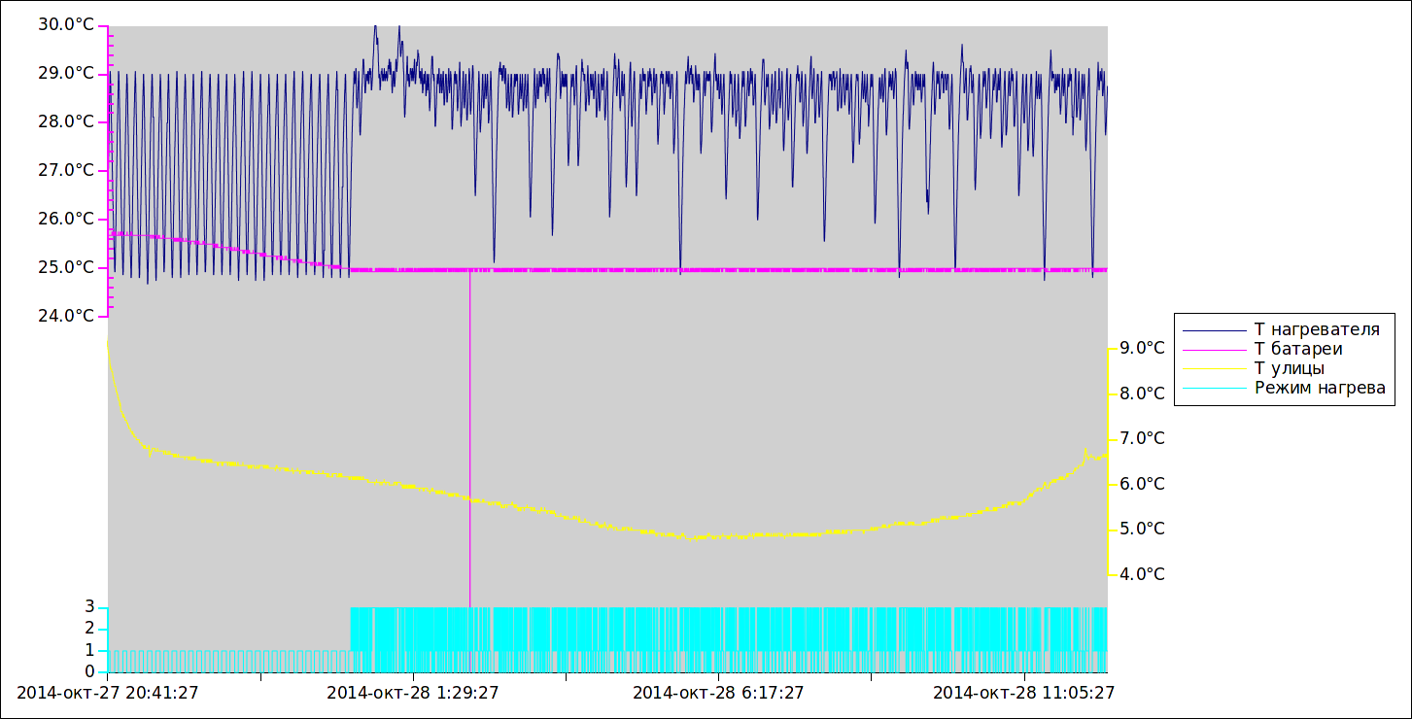This screenshot has width=1412, height=719.
Task: Select the 2014-окт-28 11:05:27 timestamp
Action: coord(1023,693)
